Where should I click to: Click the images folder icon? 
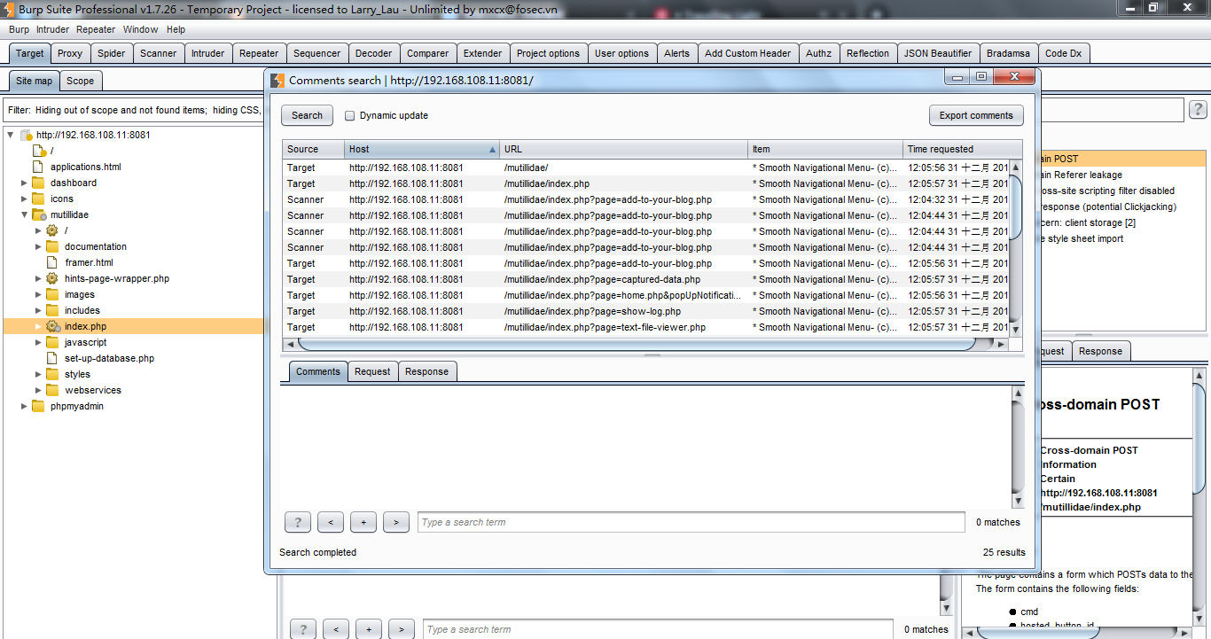pos(52,294)
